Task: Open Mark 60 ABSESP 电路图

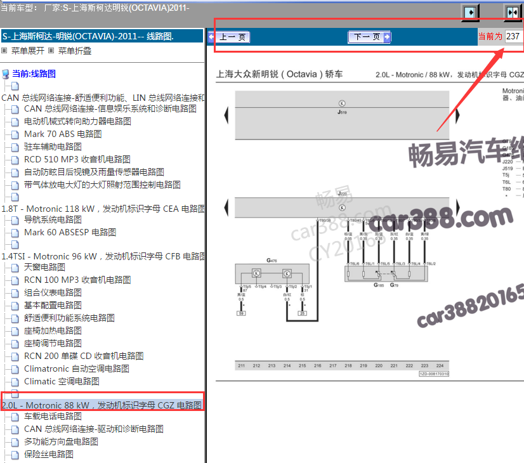Action: tap(70, 232)
